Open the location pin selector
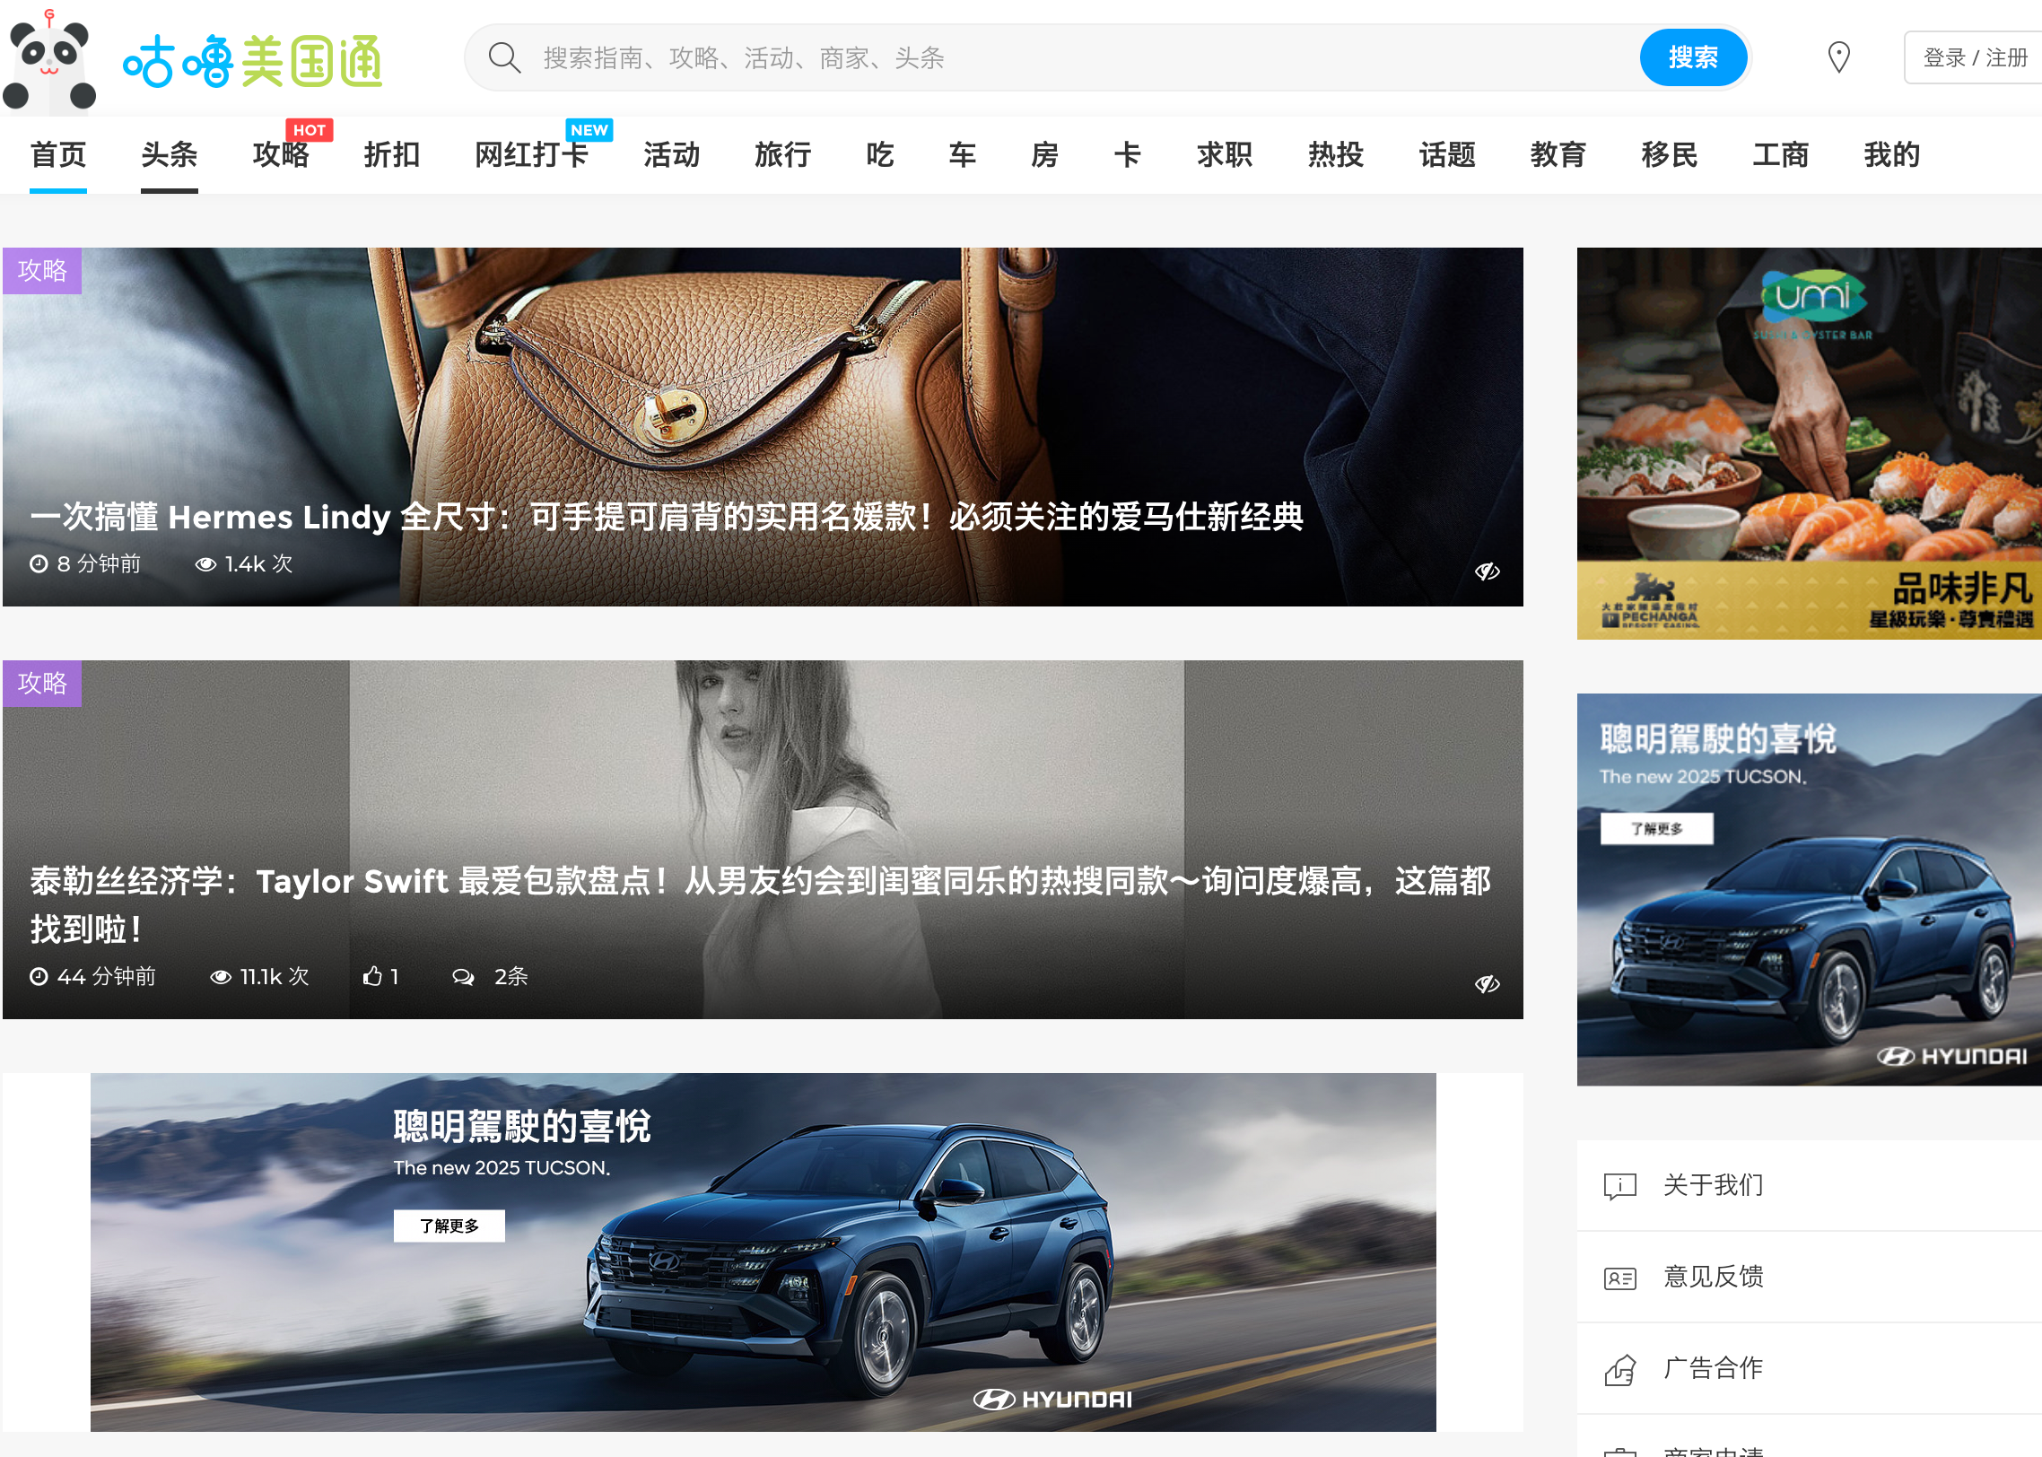Image resolution: width=2042 pixels, height=1457 pixels. tap(1838, 58)
